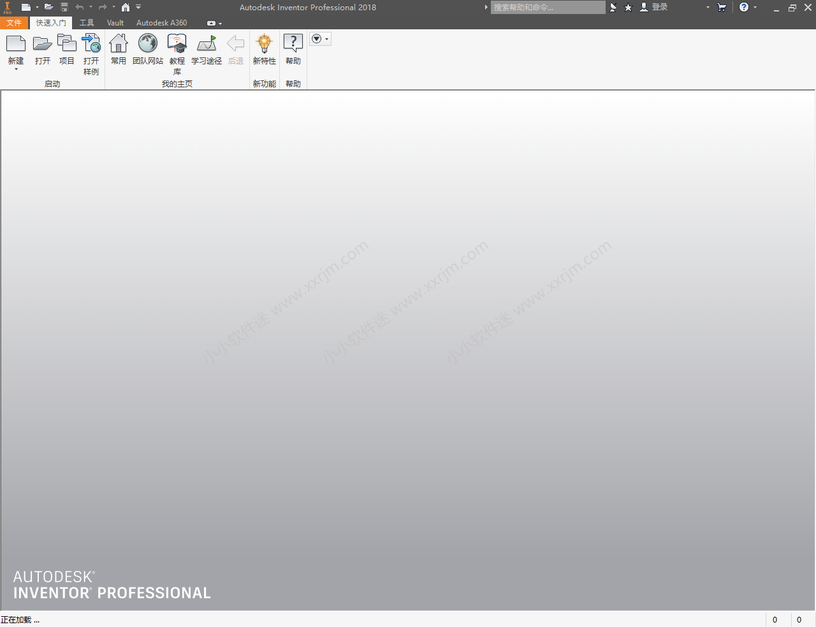Click the Save disk icon in quick access toolbar

(x=64, y=8)
